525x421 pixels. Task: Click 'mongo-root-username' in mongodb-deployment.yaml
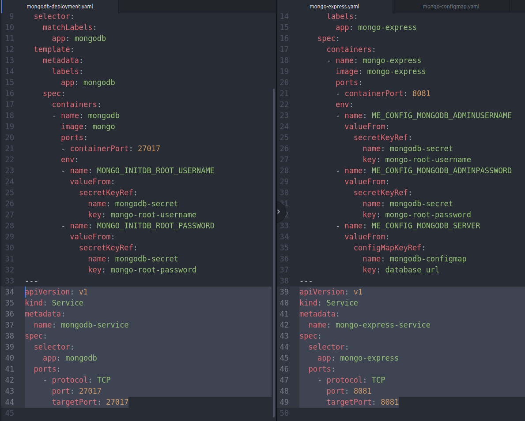153,215
